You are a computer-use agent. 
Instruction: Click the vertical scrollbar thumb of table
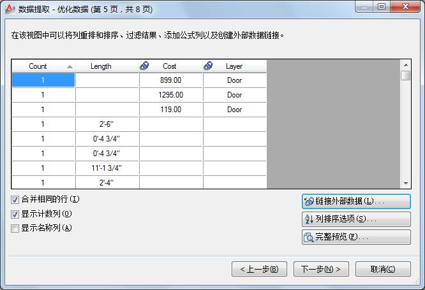click(x=406, y=76)
